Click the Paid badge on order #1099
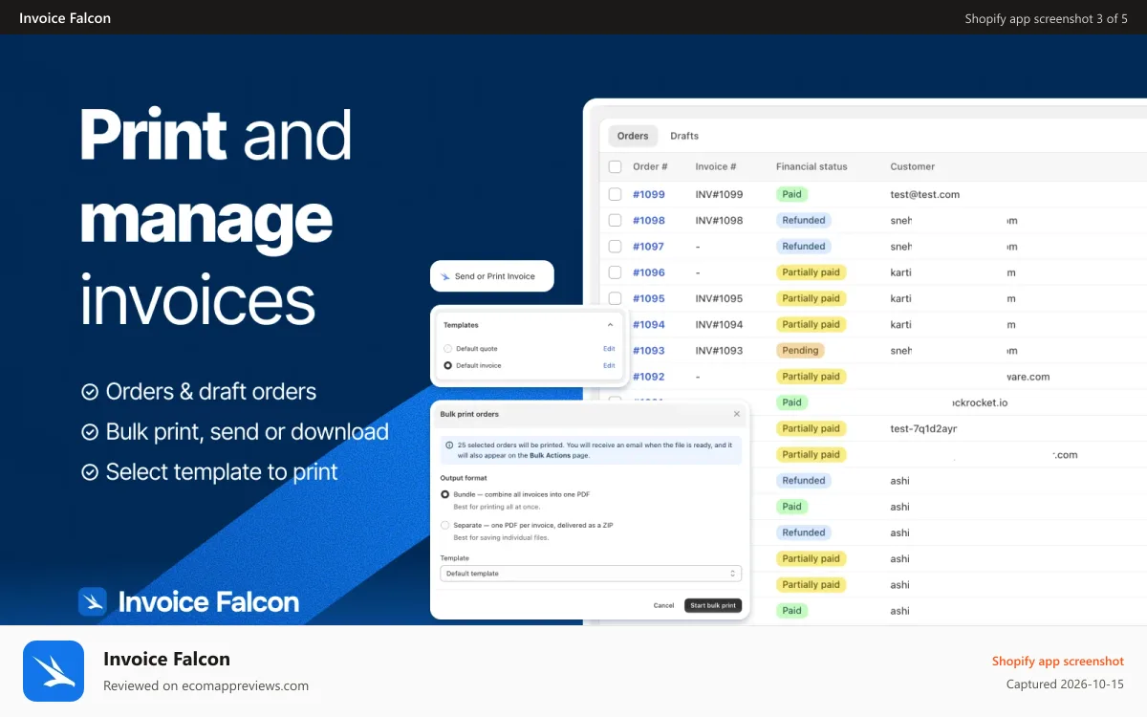The width and height of the screenshot is (1147, 717). coord(792,194)
